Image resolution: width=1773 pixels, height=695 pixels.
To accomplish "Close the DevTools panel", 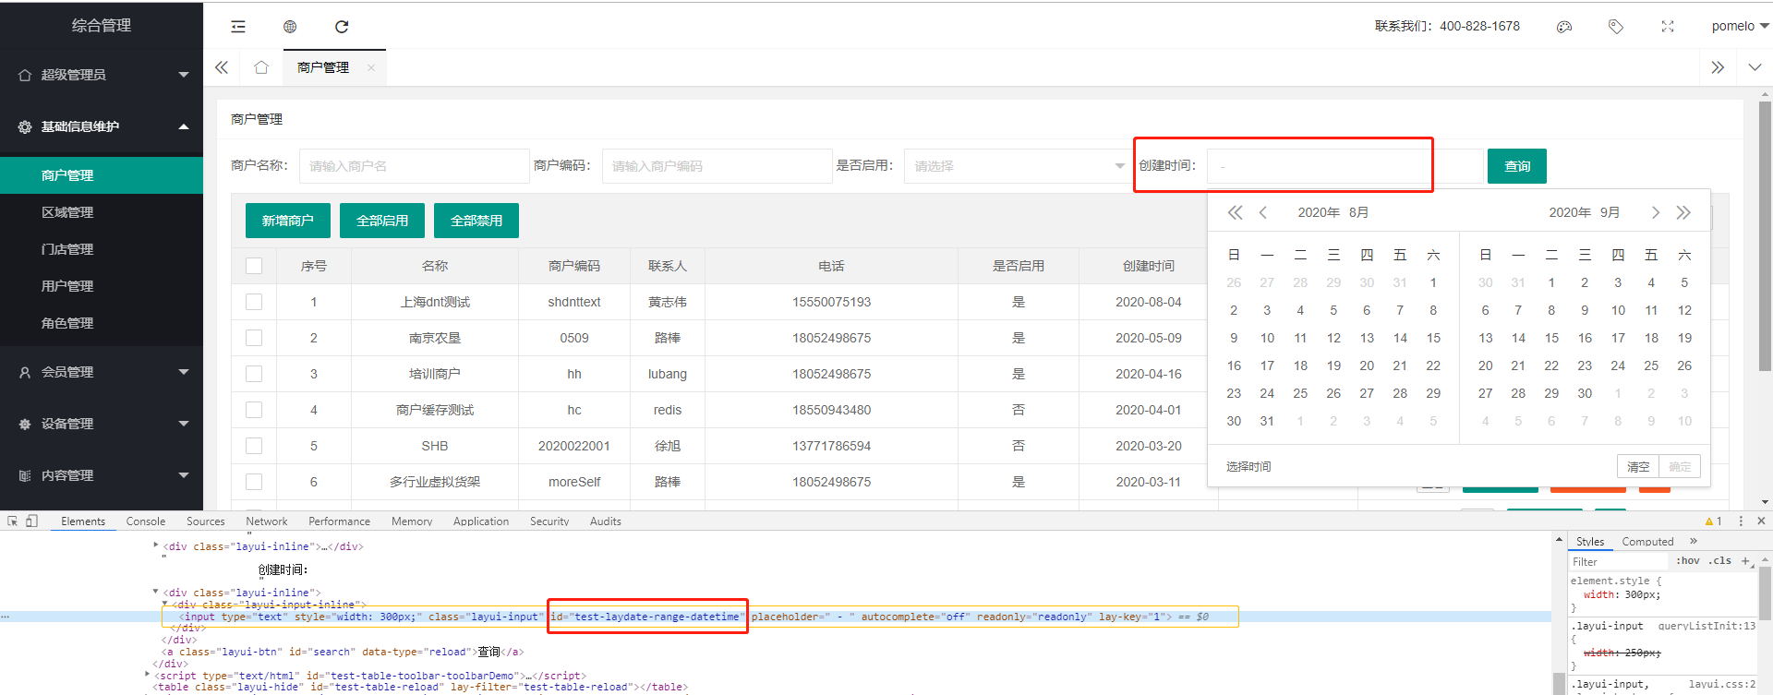I will (x=1761, y=521).
